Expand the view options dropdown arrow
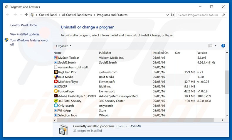This screenshot has width=232, height=140. click(216, 46)
